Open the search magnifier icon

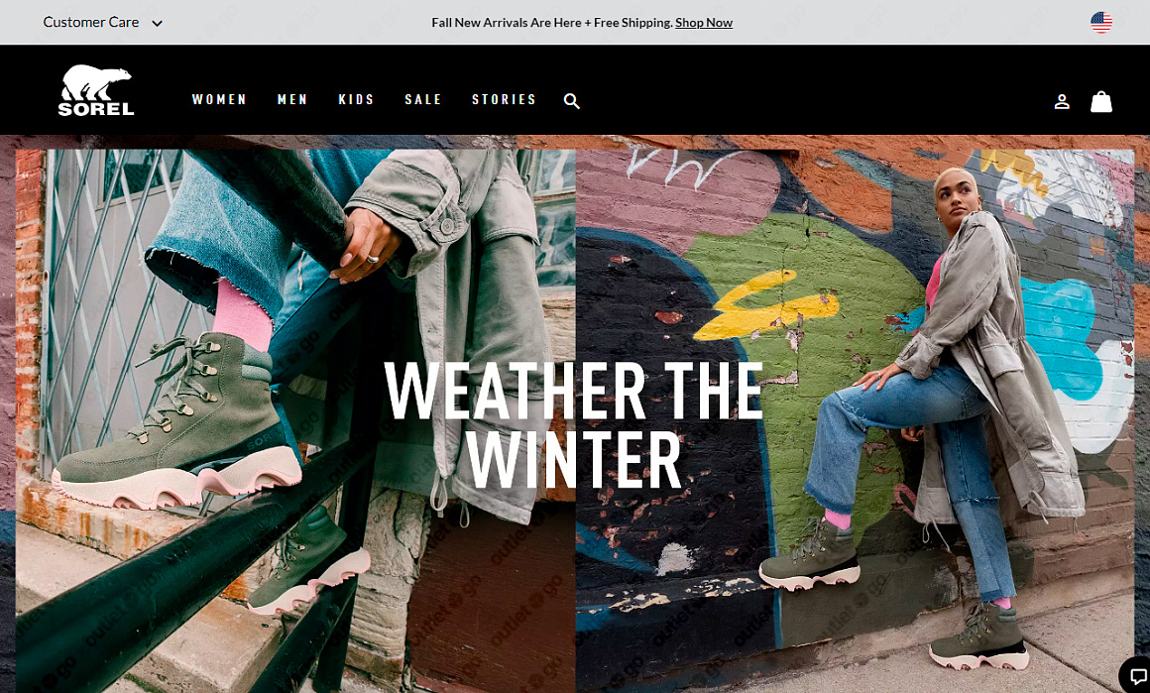pos(571,101)
